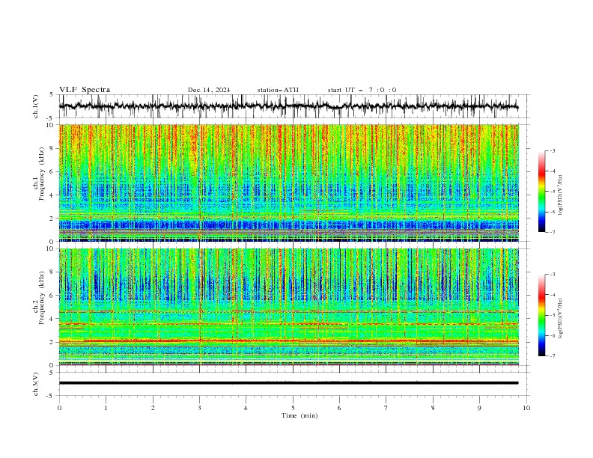Click the '9' tick on time axis
Viewport: 593px width, 458px height.
point(479,408)
